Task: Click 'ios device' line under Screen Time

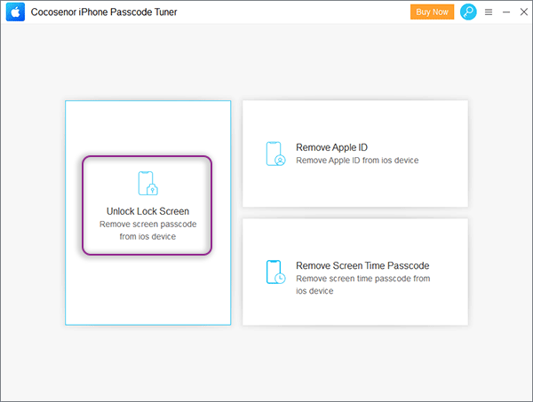Action: point(314,291)
